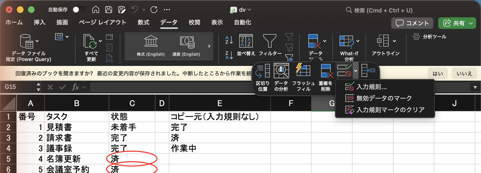
Task: Click the Queries and Connections icon
Action: (x=110, y=37)
